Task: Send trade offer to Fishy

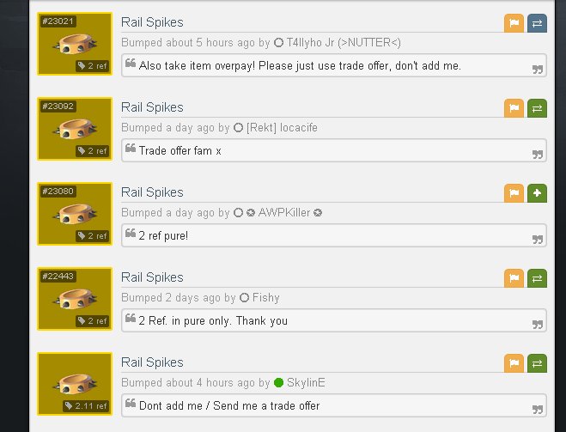Action: point(537,278)
